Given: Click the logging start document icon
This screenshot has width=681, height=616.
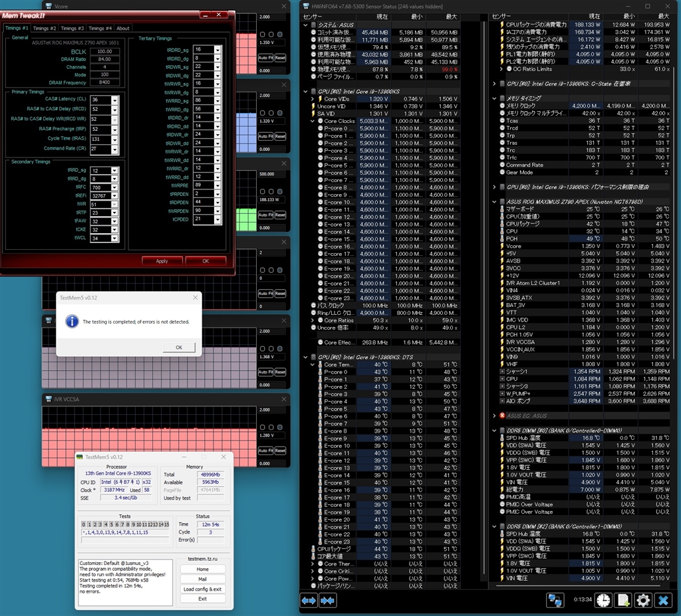Looking at the screenshot, I should pos(623,600).
